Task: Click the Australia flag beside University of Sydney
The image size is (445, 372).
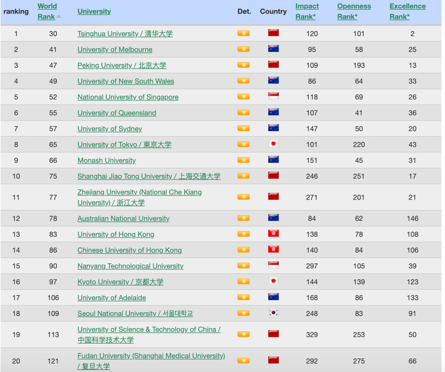Action: click(x=273, y=128)
